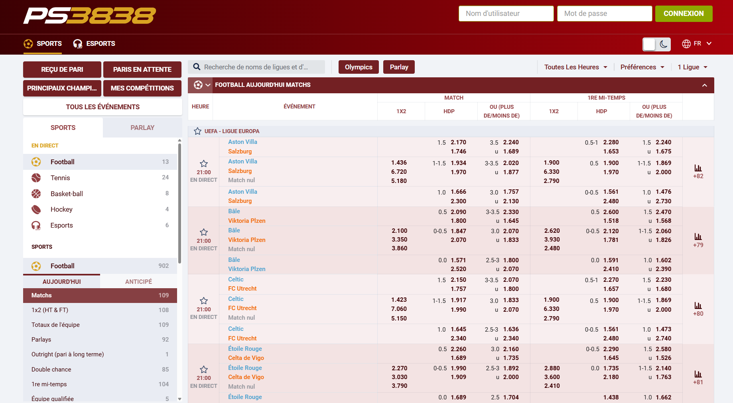Switch to the SPORTS sidebar tab
733x403 pixels.
coord(63,128)
